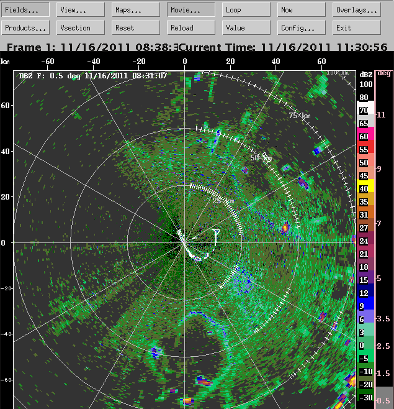
Task: Open the Maps... selector
Action: click(x=136, y=10)
